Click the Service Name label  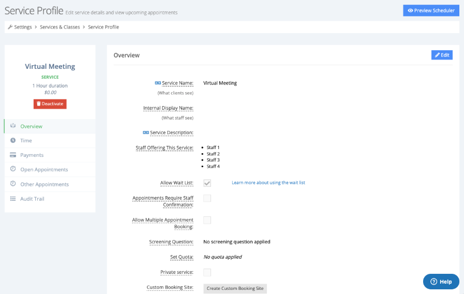tap(177, 83)
